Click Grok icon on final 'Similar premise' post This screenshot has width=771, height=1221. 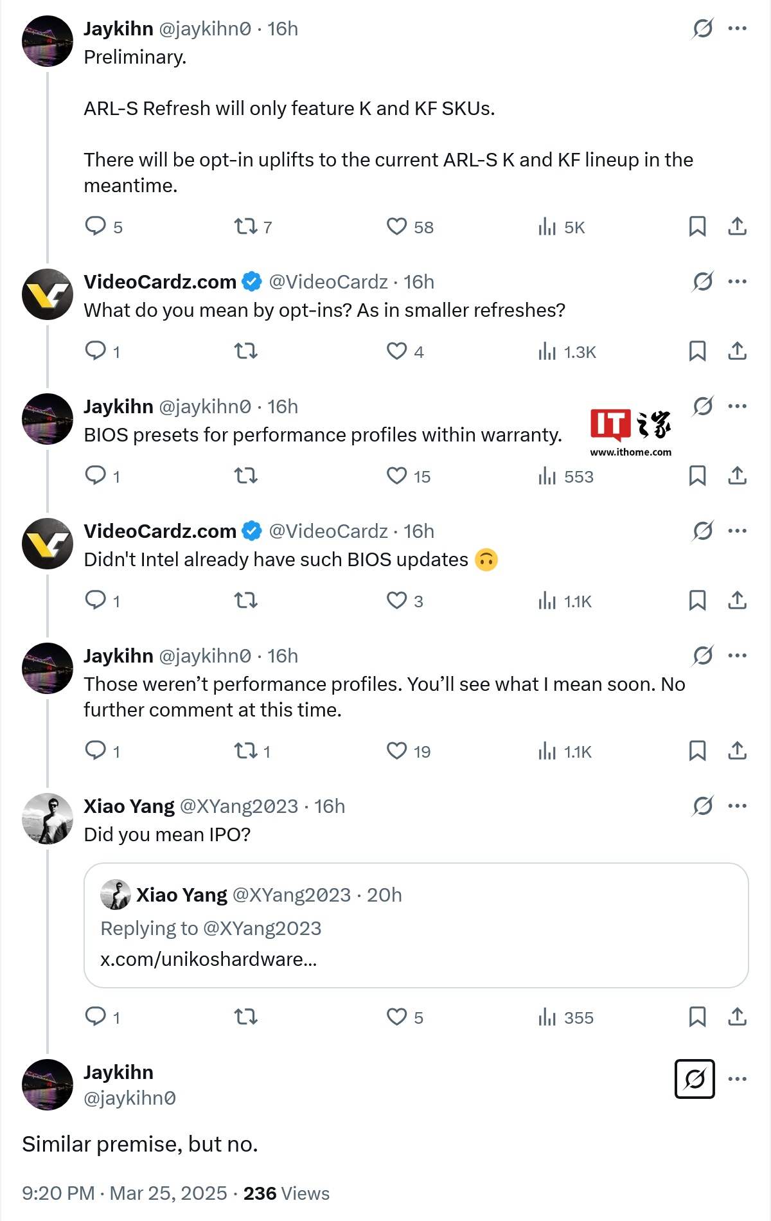point(695,1079)
